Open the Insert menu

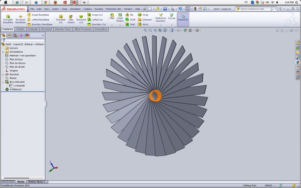click(x=55, y=9)
